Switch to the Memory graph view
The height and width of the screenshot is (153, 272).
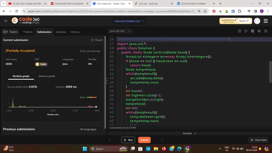pyautogui.click(x=47, y=76)
